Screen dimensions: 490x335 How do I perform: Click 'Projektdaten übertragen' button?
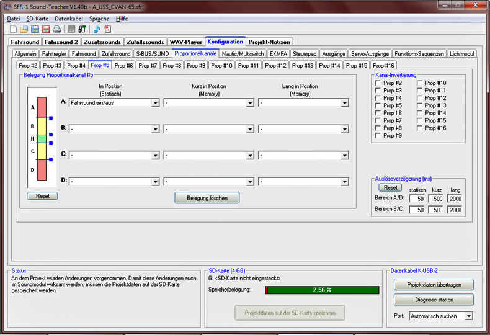click(434, 285)
